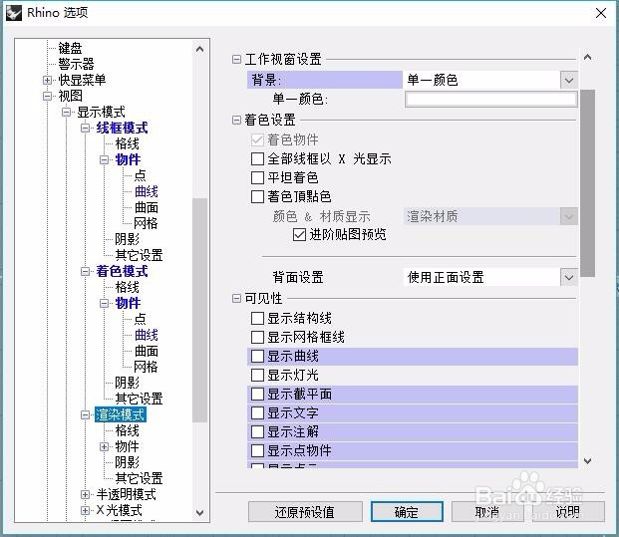Click the Rhino app icon in title bar

click(x=14, y=13)
